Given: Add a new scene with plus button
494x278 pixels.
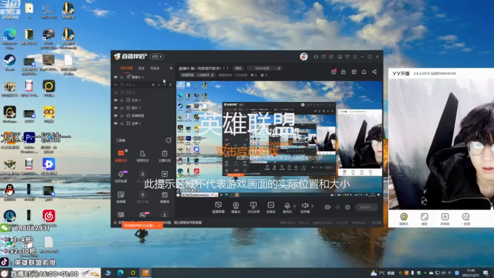Looking at the screenshot, I should [171, 69].
